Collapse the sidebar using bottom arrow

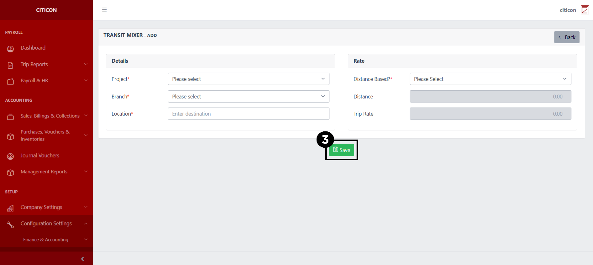tap(82, 259)
